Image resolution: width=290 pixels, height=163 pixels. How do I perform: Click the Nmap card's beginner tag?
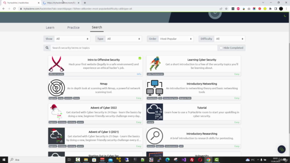[x=53, y=98]
